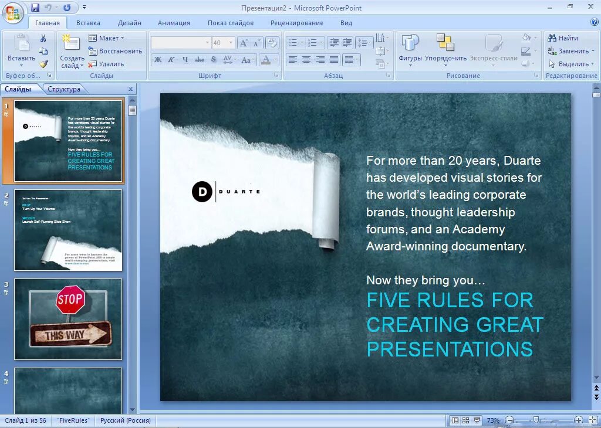Toggle underline Ч formatting
The image size is (601, 428).
click(x=185, y=60)
